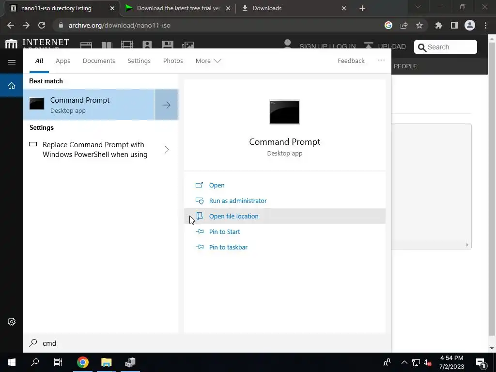Open Action Center notifications icon

point(480,362)
